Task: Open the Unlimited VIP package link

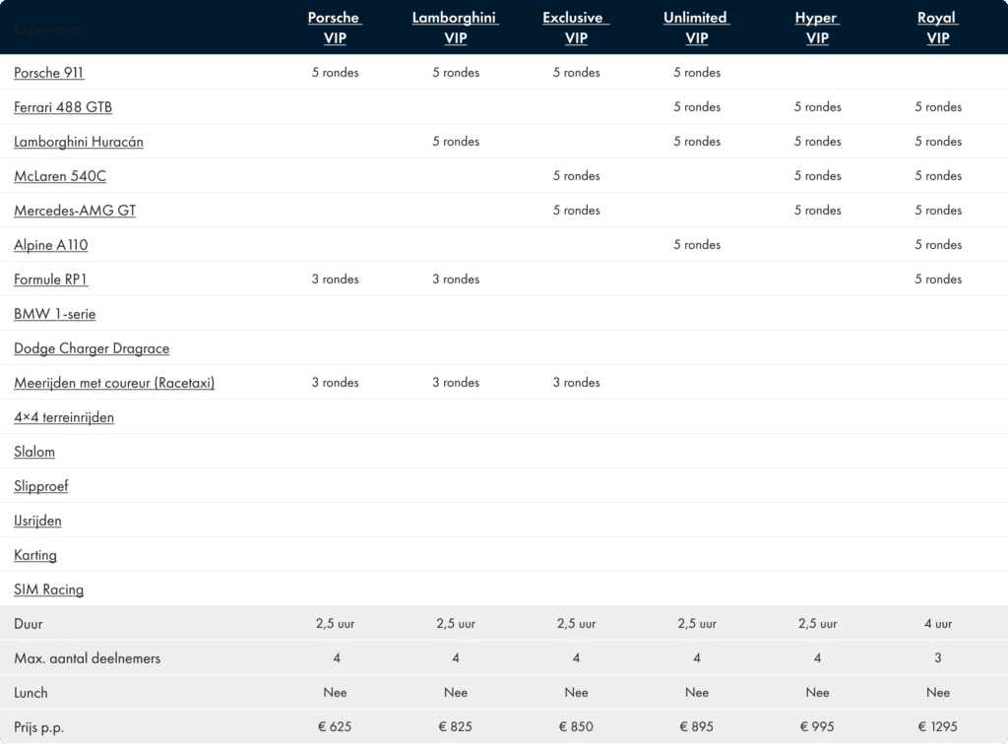Action: [x=696, y=28]
